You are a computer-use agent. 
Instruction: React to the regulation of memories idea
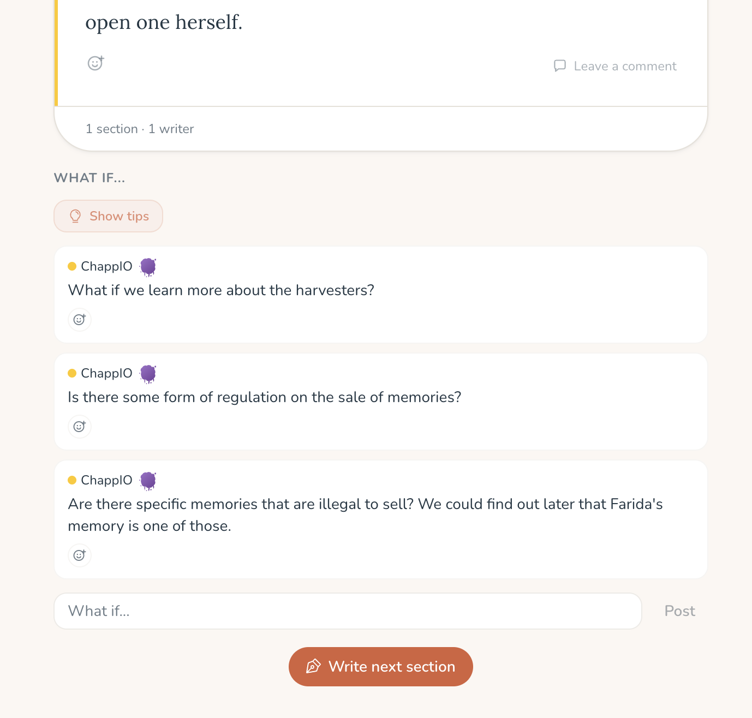click(x=80, y=427)
